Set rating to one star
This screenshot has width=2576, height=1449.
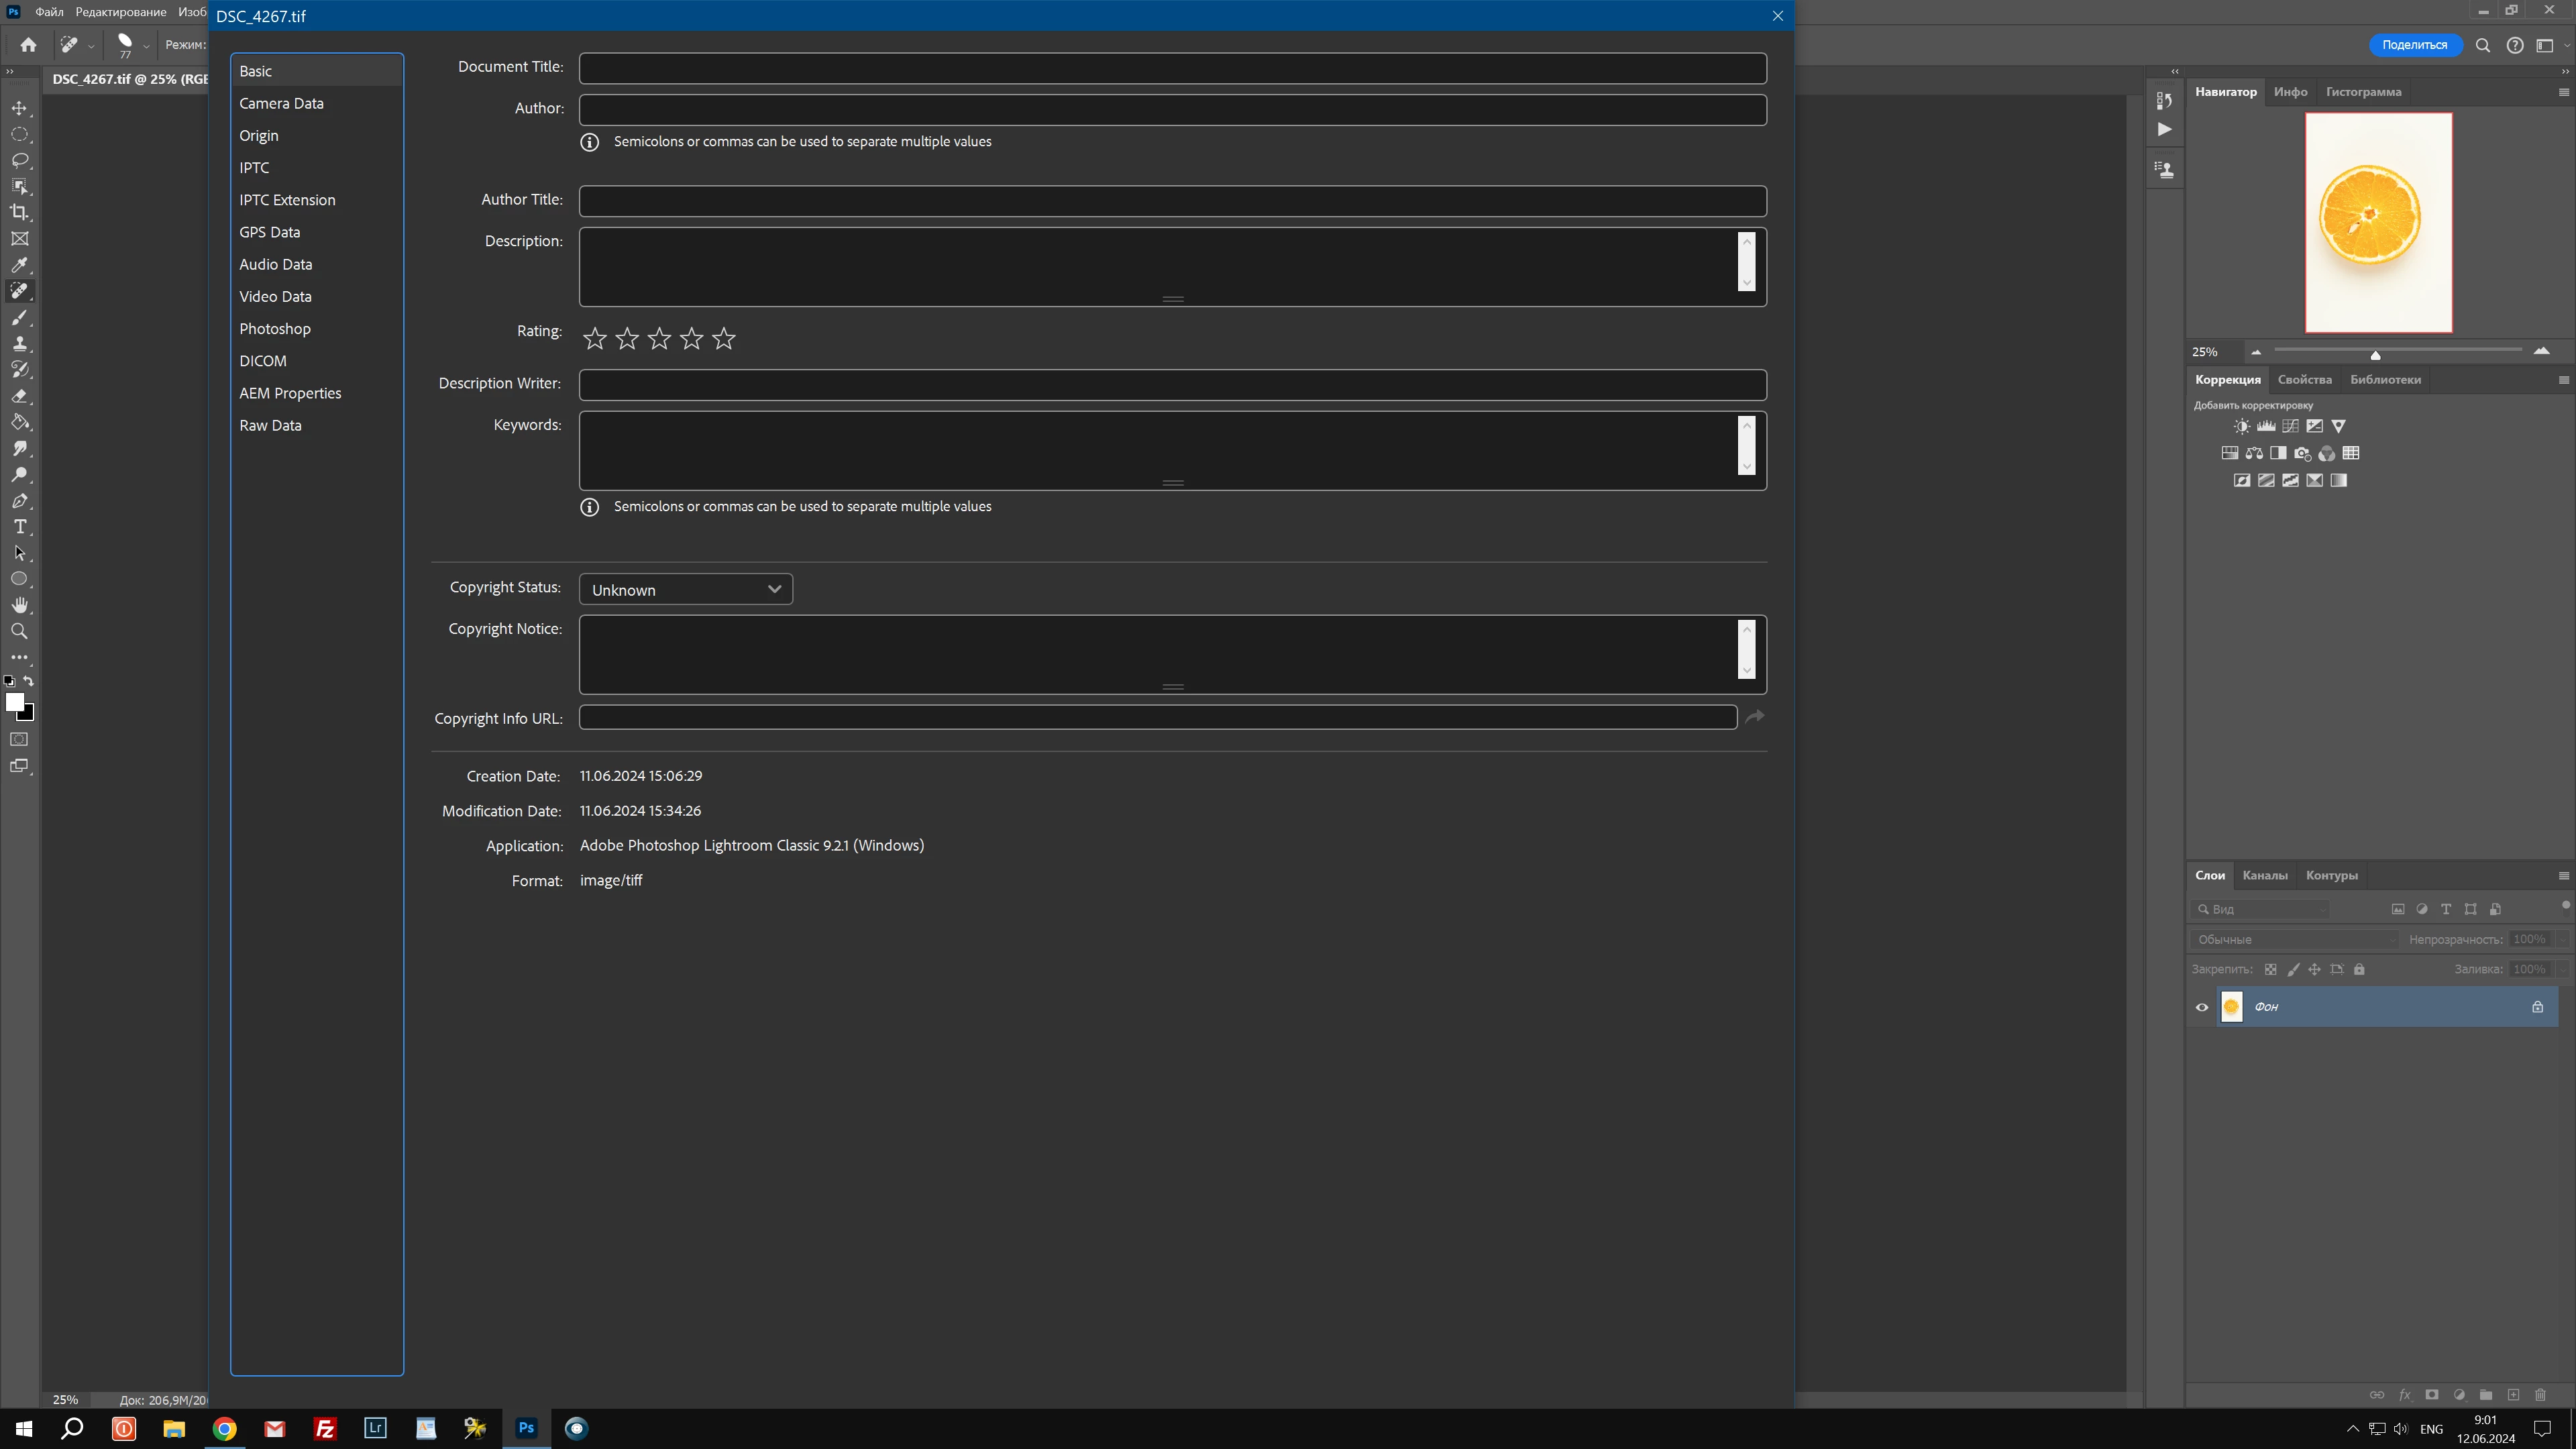pos(595,339)
